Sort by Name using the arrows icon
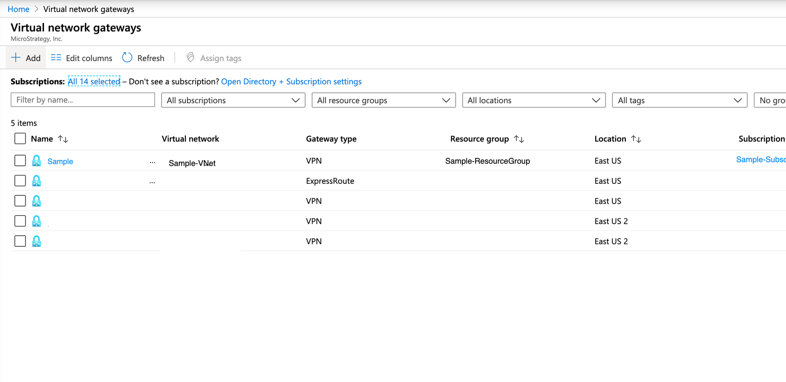This screenshot has width=786, height=382. pyautogui.click(x=63, y=139)
